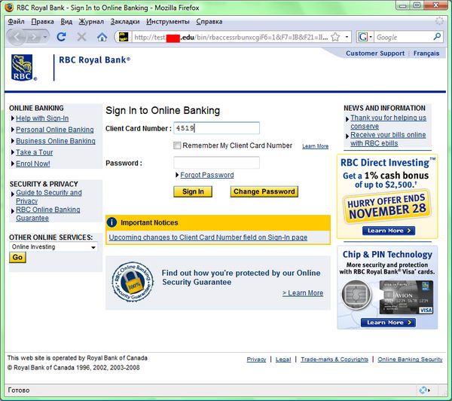Go to the browser Home icon
Screen dimensions: 452x401
[102, 37]
